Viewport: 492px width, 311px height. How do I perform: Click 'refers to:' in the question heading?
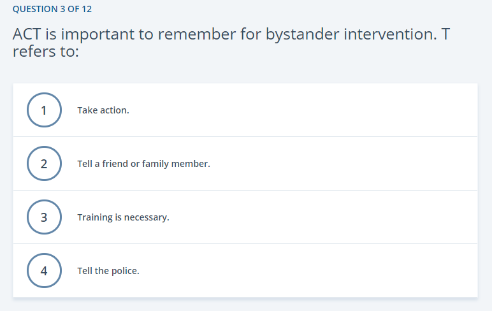point(45,52)
